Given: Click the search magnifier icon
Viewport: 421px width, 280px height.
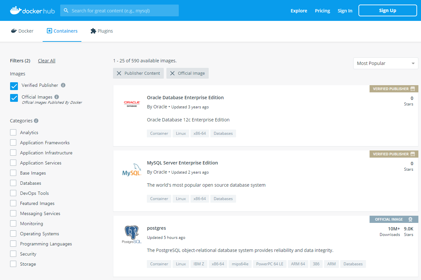Looking at the screenshot, I should click(x=66, y=10).
